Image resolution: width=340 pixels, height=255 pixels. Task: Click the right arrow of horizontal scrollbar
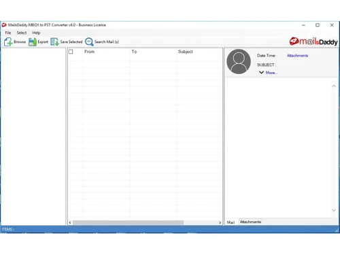tap(220, 222)
